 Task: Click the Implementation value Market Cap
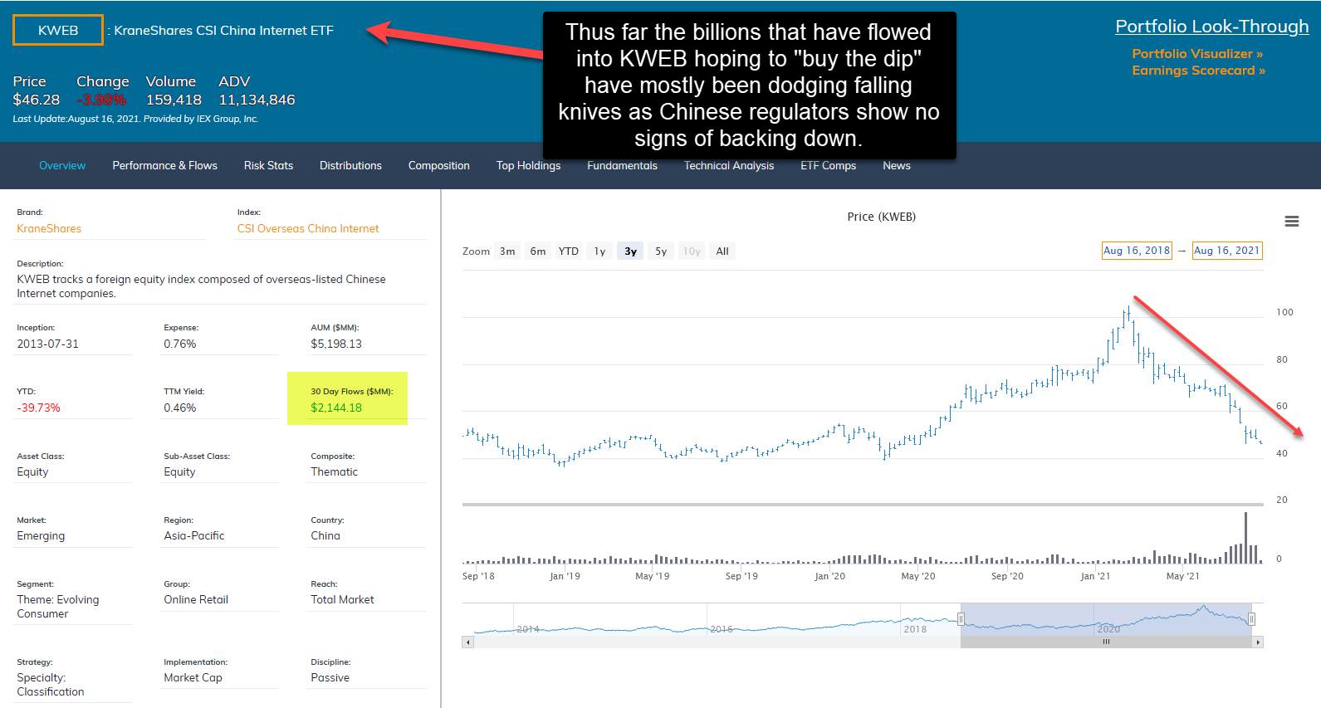193,678
